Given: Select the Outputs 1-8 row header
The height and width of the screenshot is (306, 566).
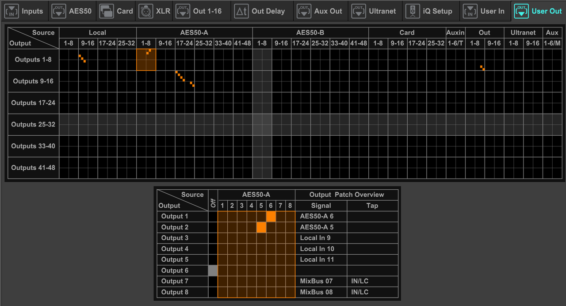Looking at the screenshot, I should click(x=34, y=60).
